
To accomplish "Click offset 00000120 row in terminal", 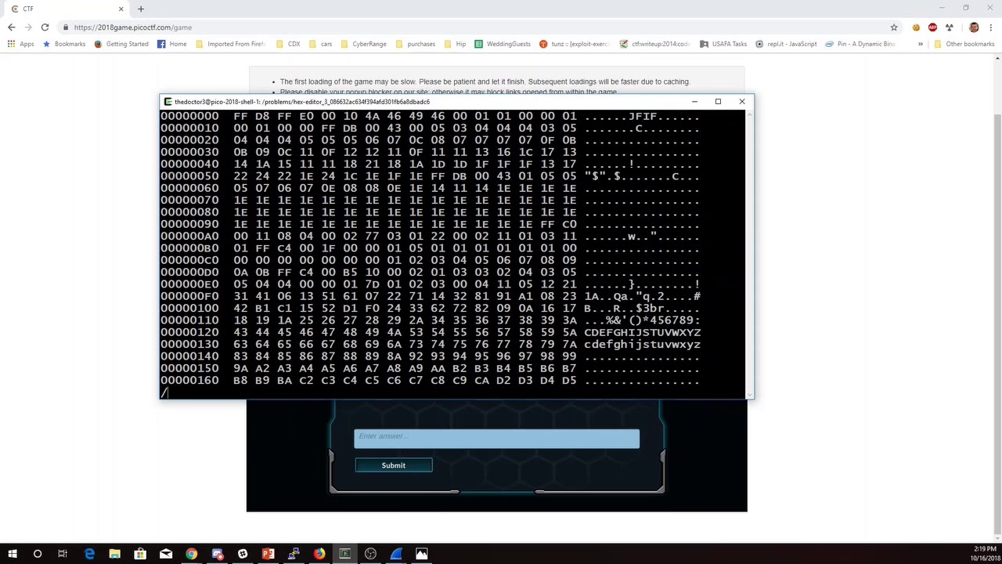I will tap(431, 332).
